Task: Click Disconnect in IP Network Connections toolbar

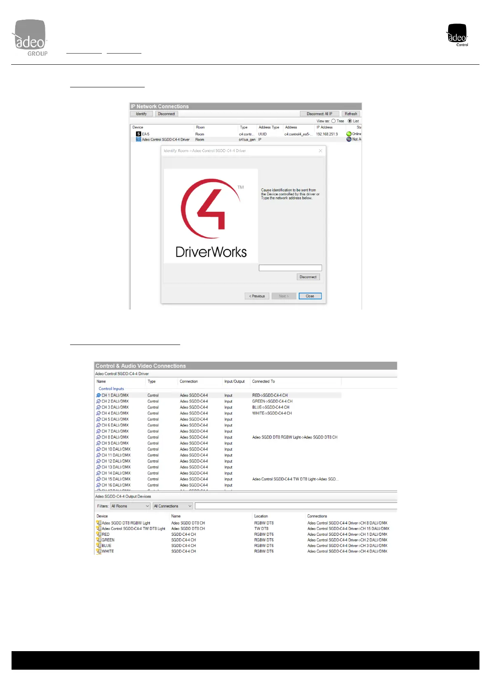Action: [166, 114]
